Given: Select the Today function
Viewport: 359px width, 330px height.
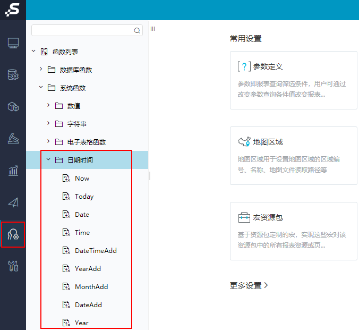Looking at the screenshot, I should pos(84,197).
